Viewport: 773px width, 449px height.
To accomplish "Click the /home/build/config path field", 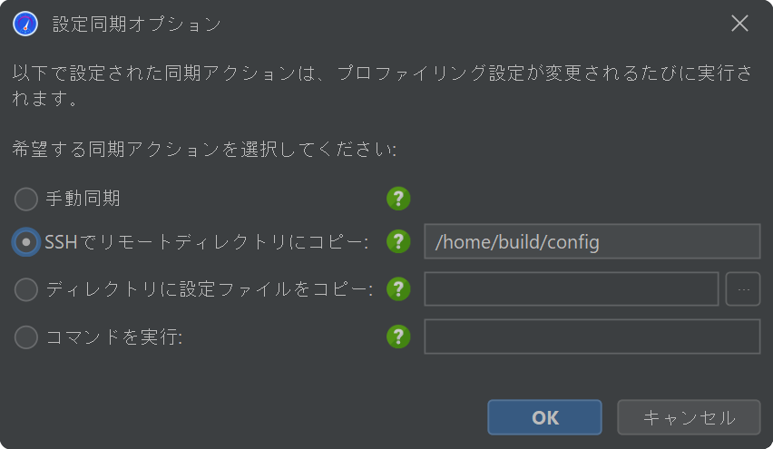I will [x=592, y=241].
